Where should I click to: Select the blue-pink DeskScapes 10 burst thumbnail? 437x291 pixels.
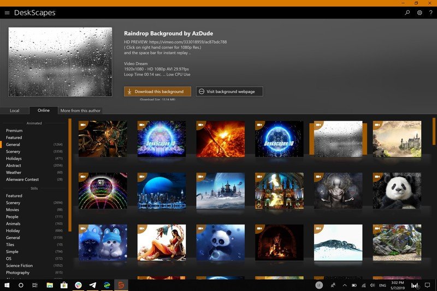[x=161, y=139]
